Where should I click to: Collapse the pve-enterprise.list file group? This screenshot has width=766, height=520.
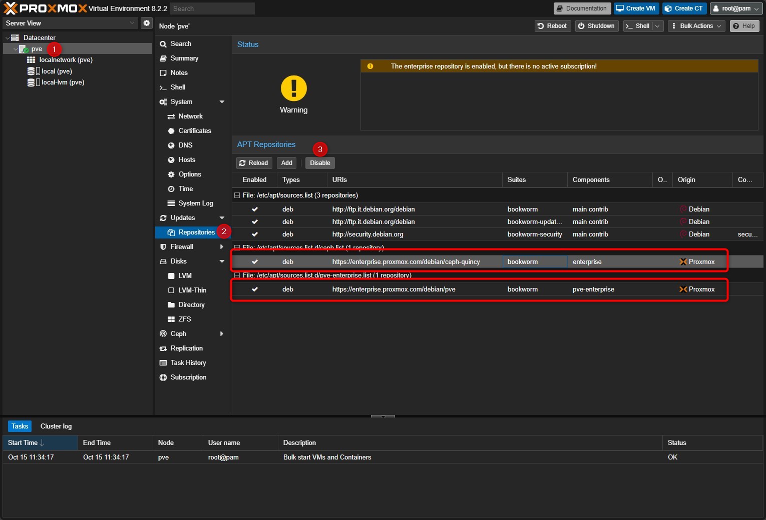[x=237, y=275]
